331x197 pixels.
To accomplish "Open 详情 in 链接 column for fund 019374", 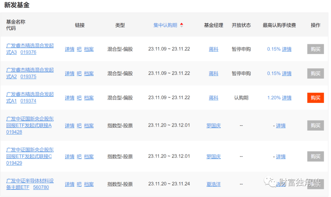I will (x=70, y=98).
